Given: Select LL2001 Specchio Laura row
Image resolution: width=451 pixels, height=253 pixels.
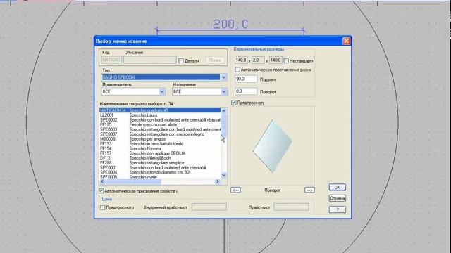Looking at the screenshot, I should click(x=160, y=115).
